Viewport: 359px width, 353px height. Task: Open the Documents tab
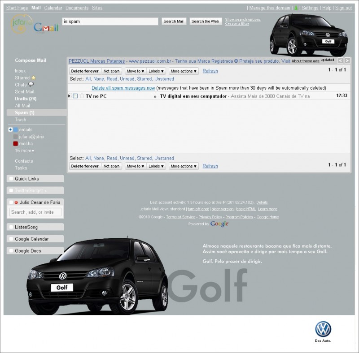77,8
